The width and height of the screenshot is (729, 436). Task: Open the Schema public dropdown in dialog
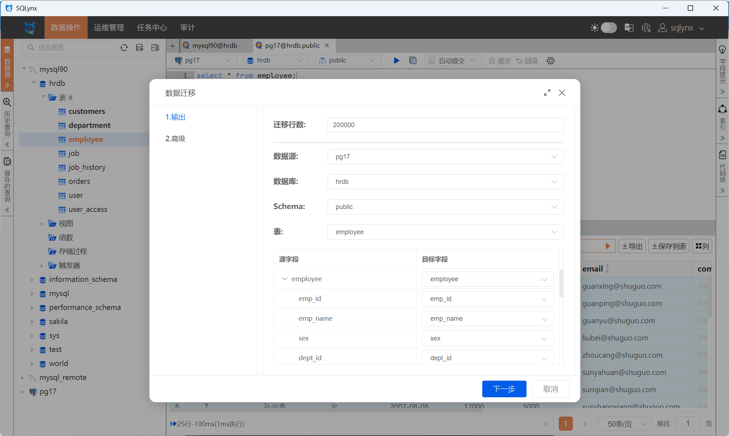click(x=445, y=207)
